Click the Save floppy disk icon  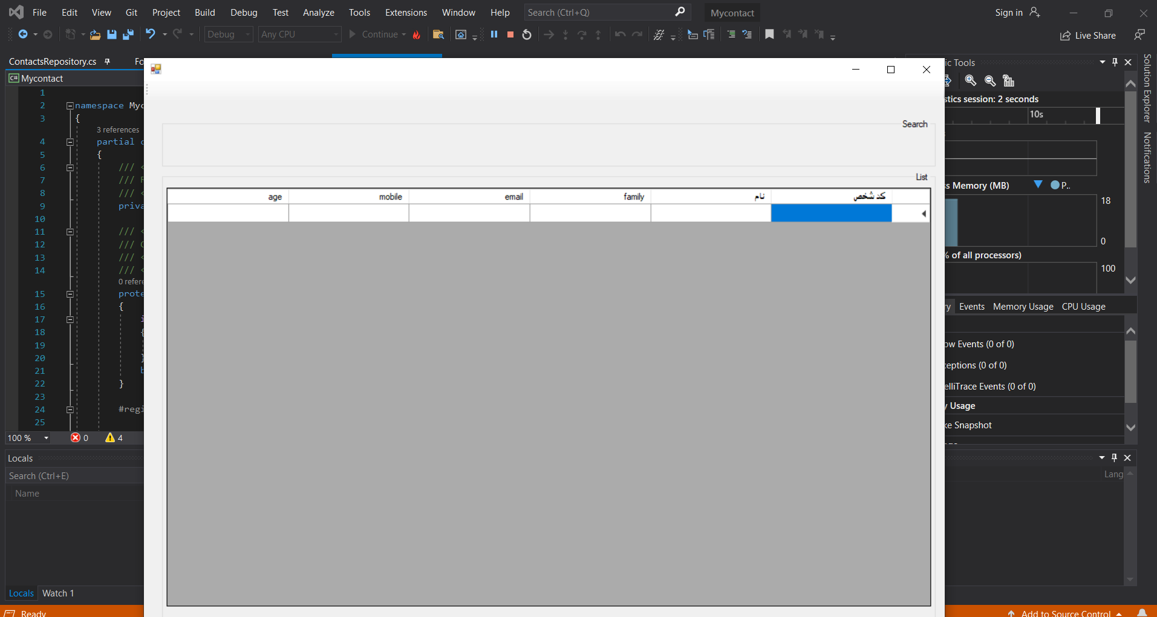click(x=111, y=34)
